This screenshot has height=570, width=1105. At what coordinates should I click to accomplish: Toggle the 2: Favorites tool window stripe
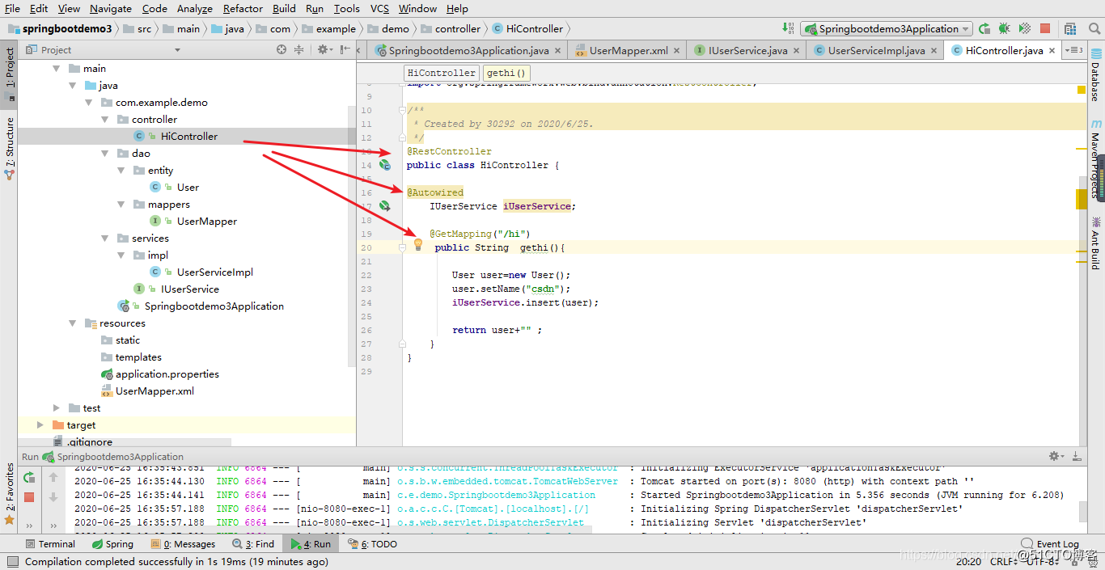point(9,493)
